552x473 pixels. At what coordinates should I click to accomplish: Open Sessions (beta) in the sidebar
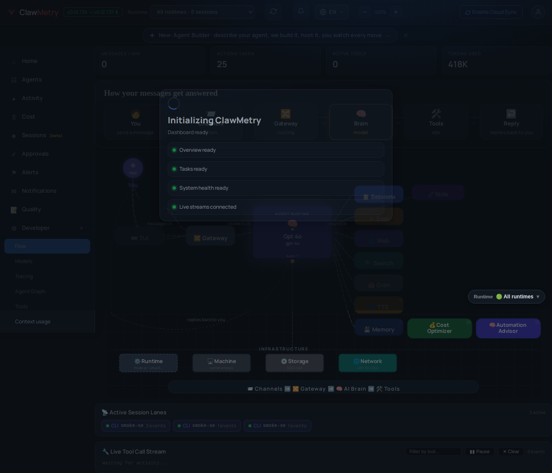coord(47,135)
